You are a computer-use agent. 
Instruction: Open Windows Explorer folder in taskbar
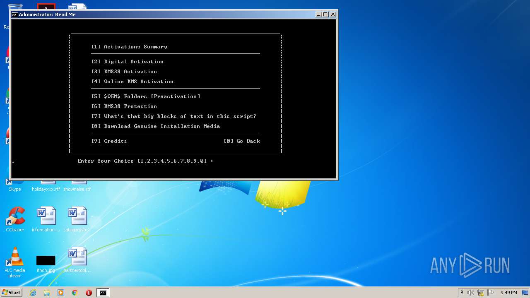pyautogui.click(x=47, y=293)
